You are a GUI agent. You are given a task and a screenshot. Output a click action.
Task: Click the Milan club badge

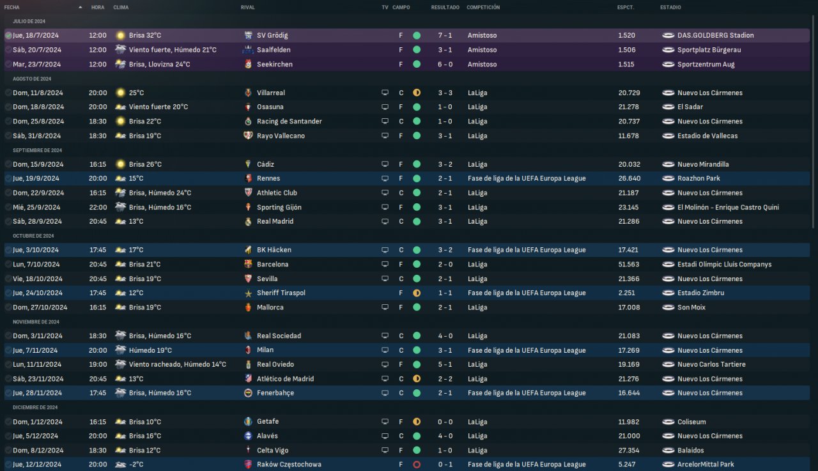[x=249, y=350]
